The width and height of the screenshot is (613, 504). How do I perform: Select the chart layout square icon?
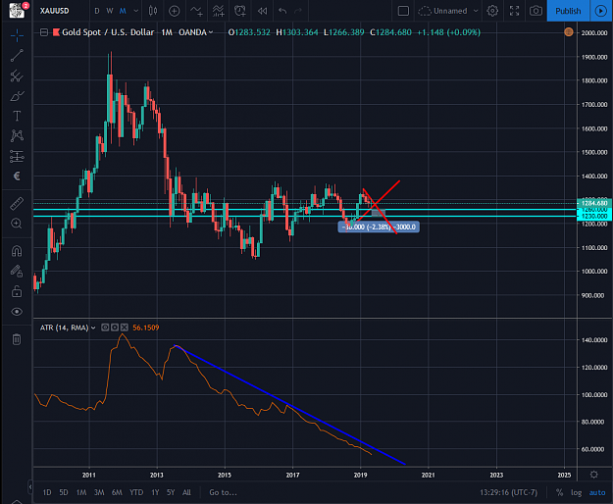tap(403, 11)
